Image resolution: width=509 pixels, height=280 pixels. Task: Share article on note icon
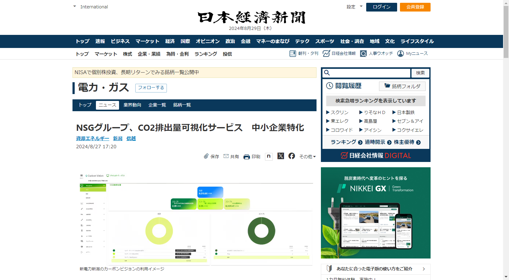pyautogui.click(x=269, y=156)
